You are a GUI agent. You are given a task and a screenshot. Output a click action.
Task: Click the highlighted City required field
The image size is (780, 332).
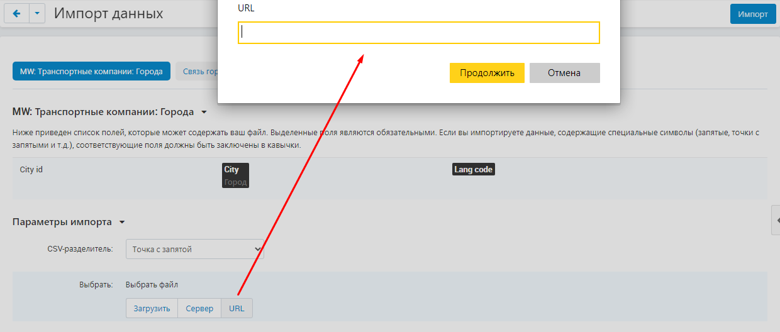click(231, 170)
